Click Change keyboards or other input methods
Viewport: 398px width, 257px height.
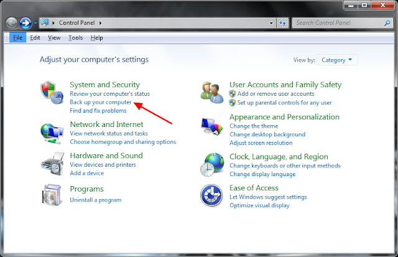(x=285, y=166)
